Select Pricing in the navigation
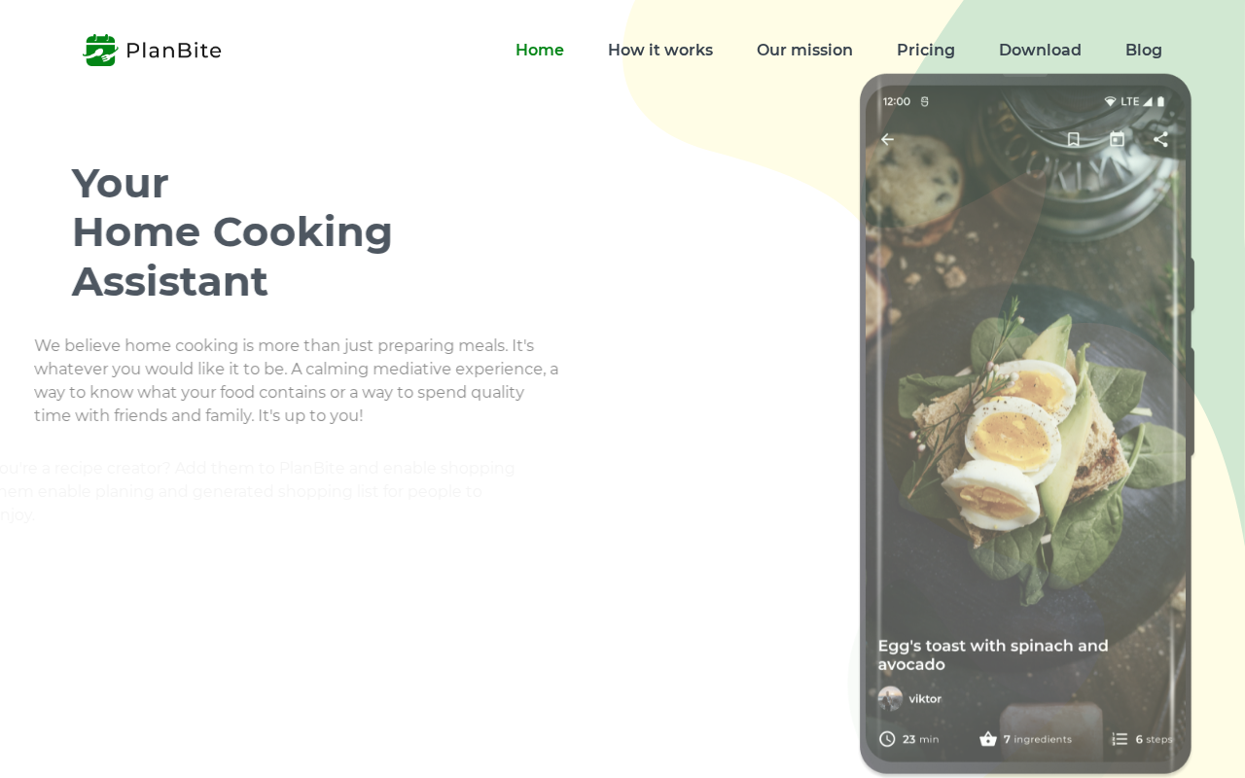 [x=926, y=50]
